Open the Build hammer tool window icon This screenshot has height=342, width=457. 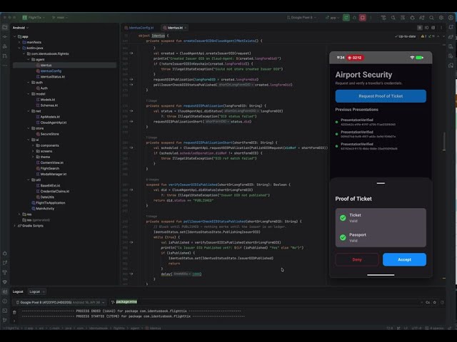[5, 272]
